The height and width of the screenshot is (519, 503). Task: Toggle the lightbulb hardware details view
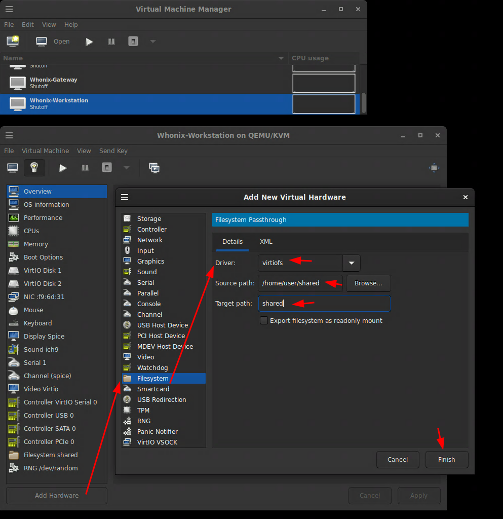click(x=34, y=168)
